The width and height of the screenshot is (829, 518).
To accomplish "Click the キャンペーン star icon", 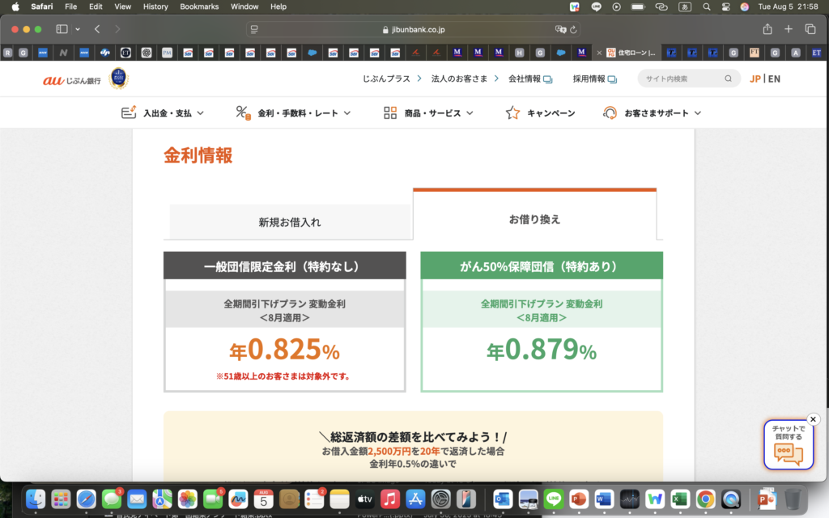I will point(512,113).
